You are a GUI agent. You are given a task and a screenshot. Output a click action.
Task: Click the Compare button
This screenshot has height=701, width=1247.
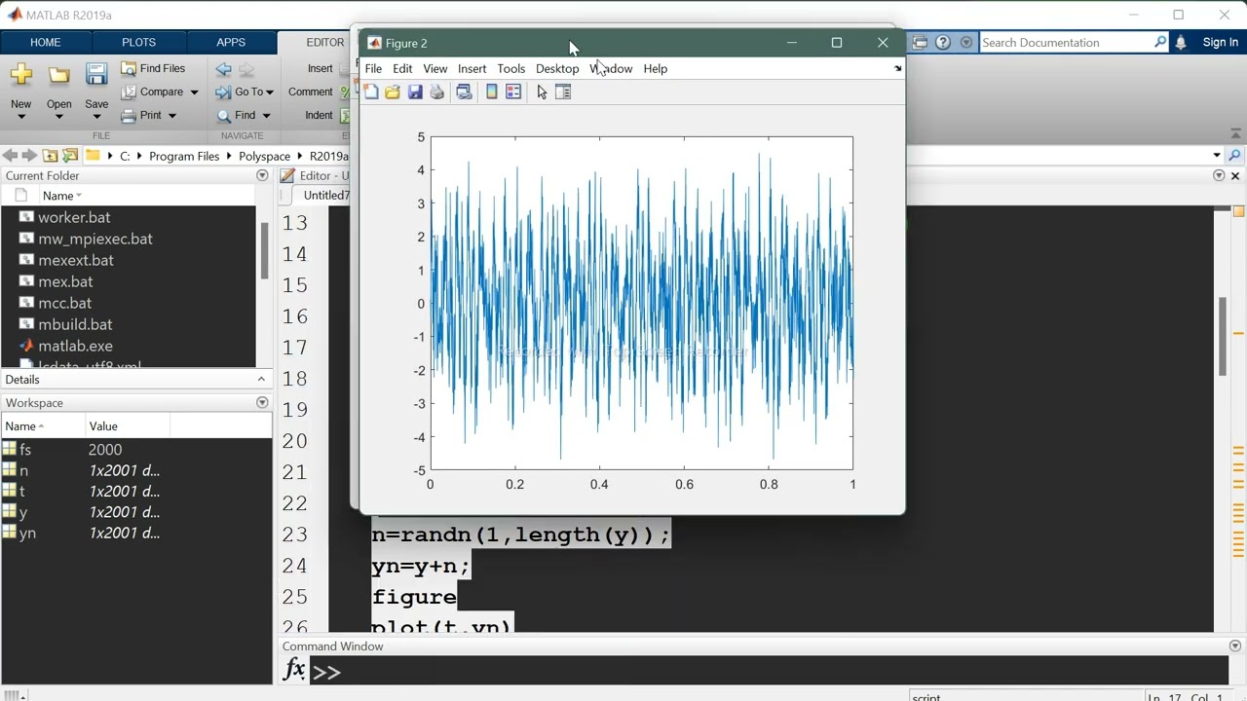pos(152,92)
